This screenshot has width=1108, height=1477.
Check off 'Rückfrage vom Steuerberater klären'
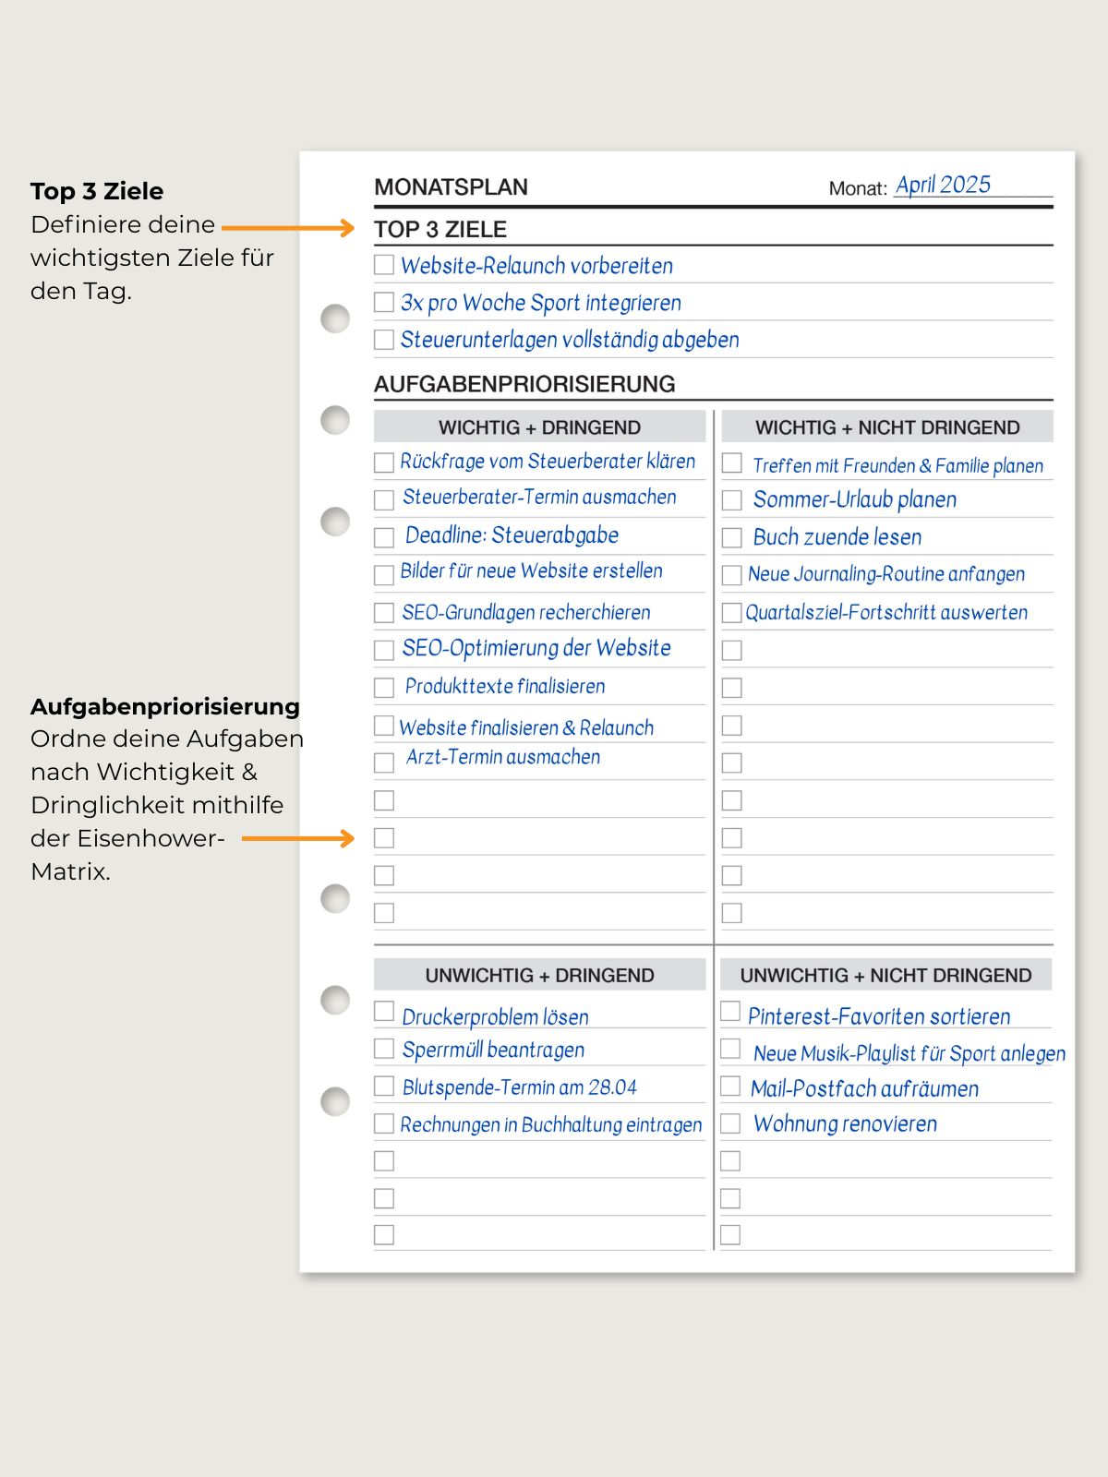pos(384,462)
